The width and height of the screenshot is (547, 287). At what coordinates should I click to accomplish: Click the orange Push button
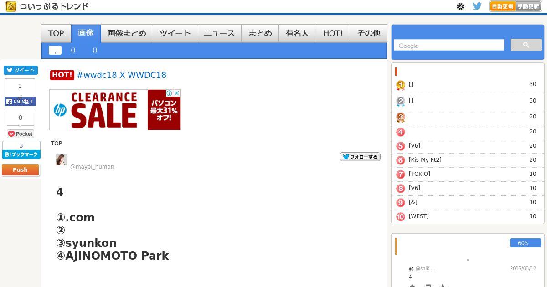pyautogui.click(x=21, y=170)
